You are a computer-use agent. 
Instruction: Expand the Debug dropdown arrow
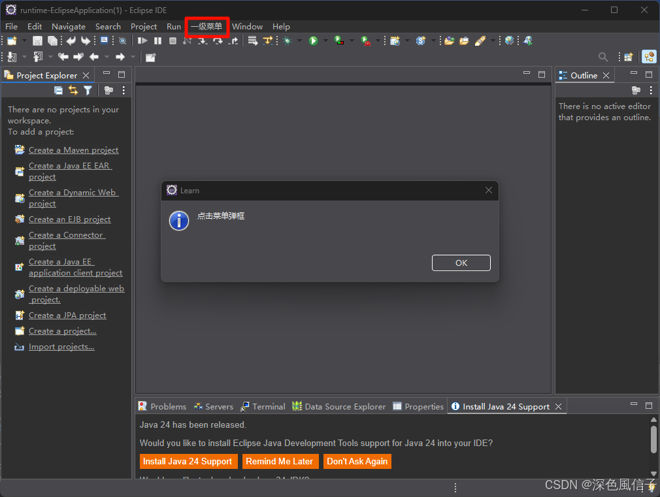tap(300, 41)
